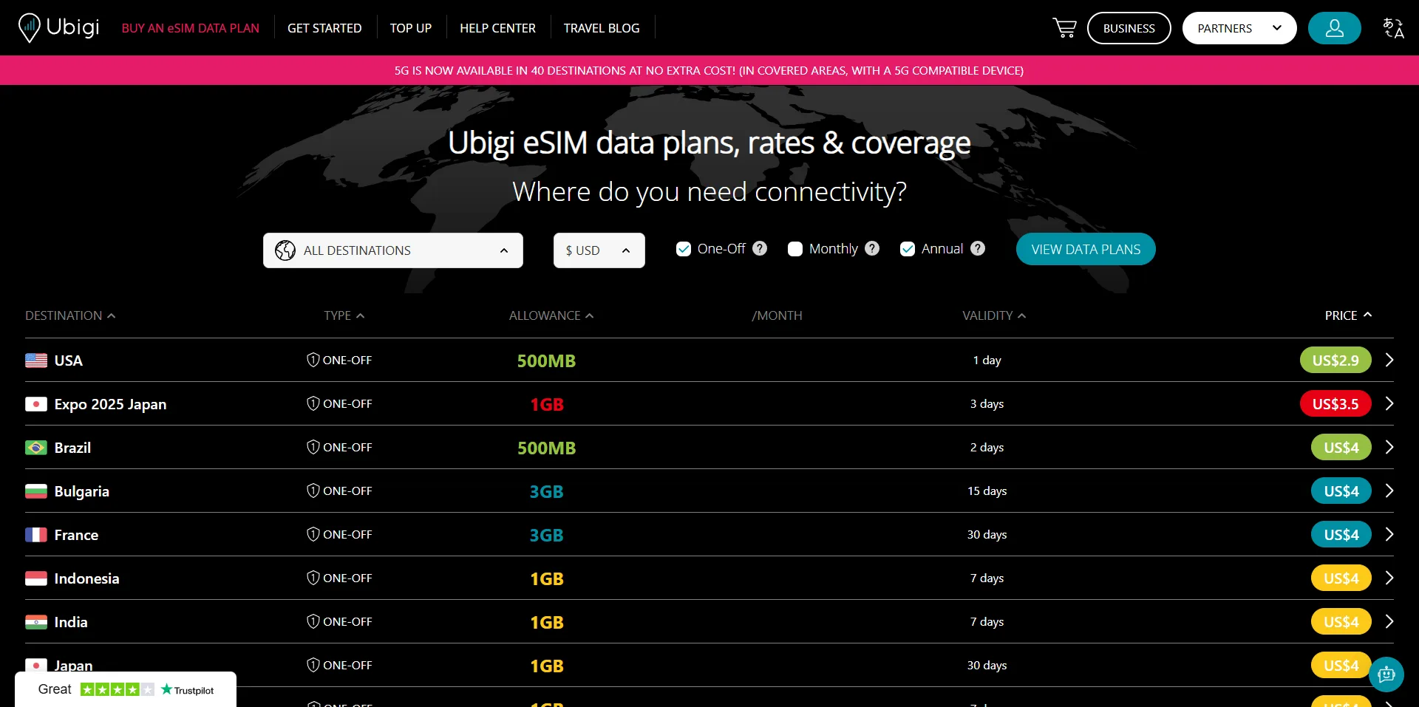
Task: Select the US$4 France price button
Action: 1341,534
